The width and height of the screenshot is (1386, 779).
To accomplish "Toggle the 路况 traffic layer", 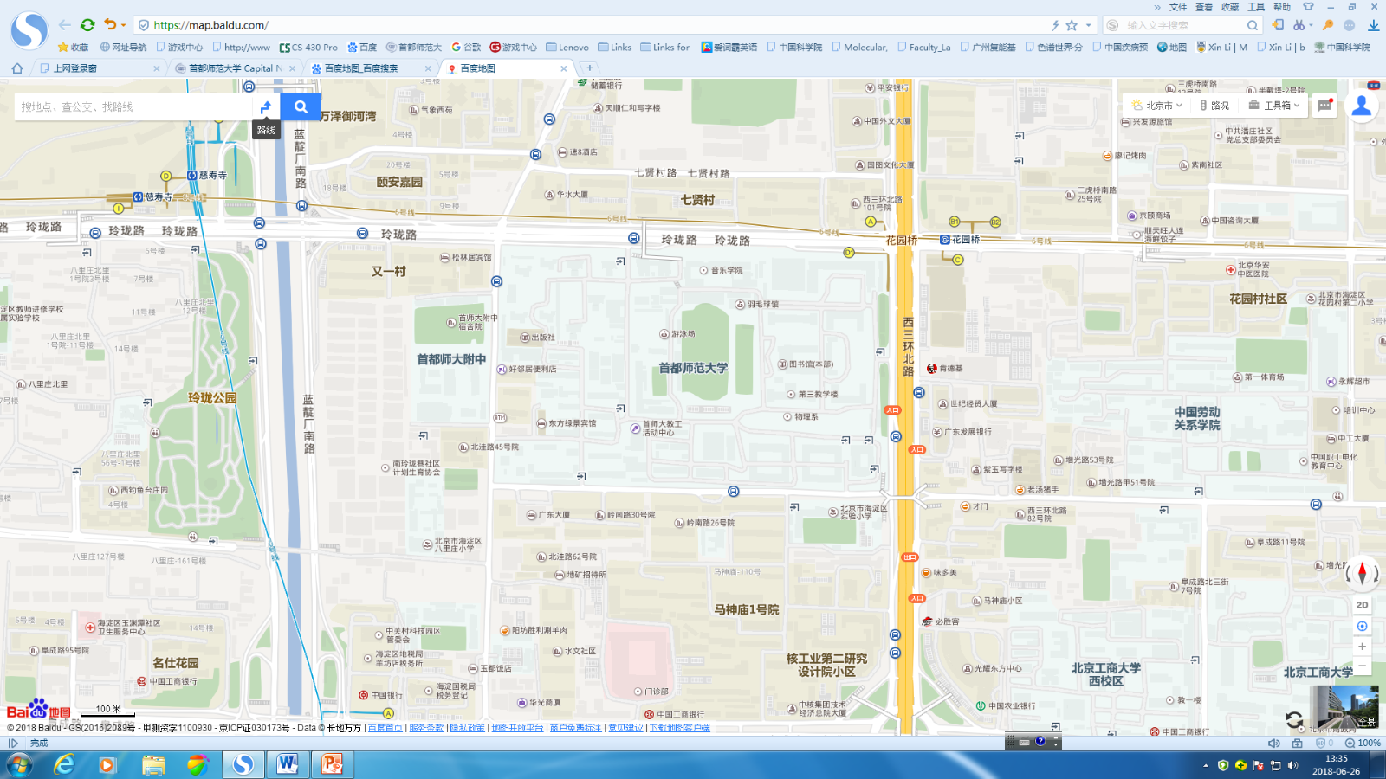I will pyautogui.click(x=1214, y=106).
